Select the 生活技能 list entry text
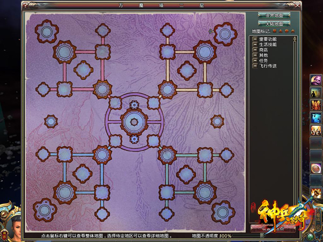323x242 pixels. click(x=268, y=45)
